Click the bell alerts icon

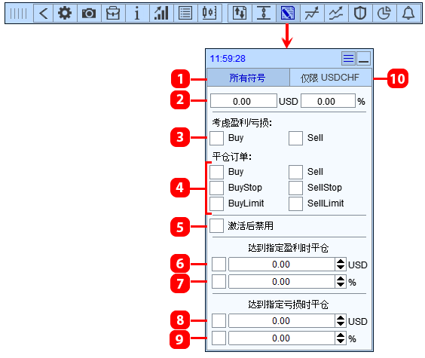pos(408,14)
